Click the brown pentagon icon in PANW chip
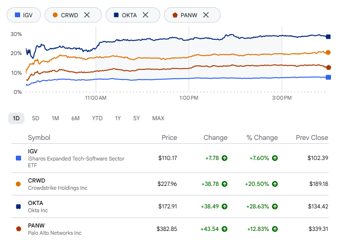 coord(175,15)
